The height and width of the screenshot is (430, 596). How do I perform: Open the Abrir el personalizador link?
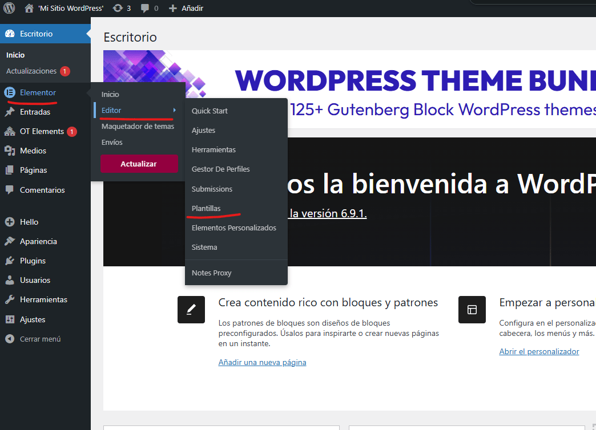[x=539, y=351]
